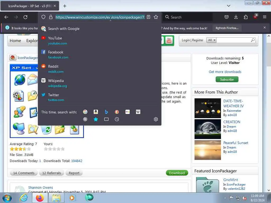Open the tracking protection shield icon
The image size is (271, 203).
(x=43, y=17)
